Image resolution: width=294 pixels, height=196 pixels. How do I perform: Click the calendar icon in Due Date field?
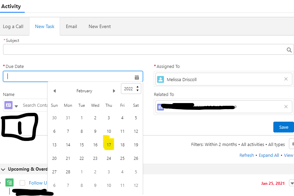point(137,77)
